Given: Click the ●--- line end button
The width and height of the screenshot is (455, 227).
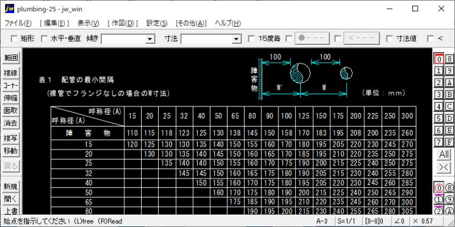Looking at the screenshot, I should pos(312,38).
